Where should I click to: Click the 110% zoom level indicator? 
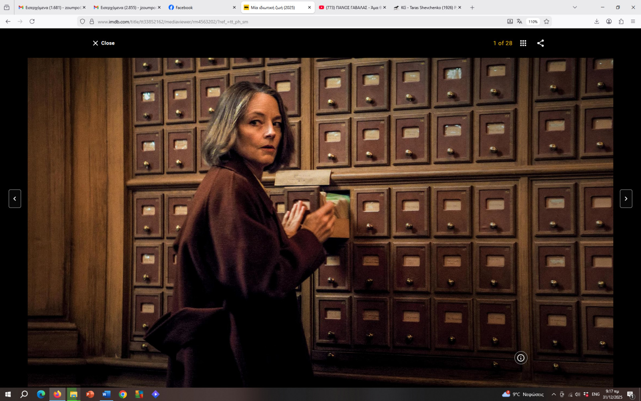point(533,22)
